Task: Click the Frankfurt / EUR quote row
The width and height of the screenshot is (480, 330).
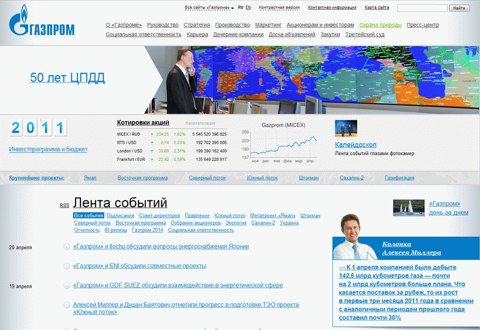Action: tap(172, 159)
